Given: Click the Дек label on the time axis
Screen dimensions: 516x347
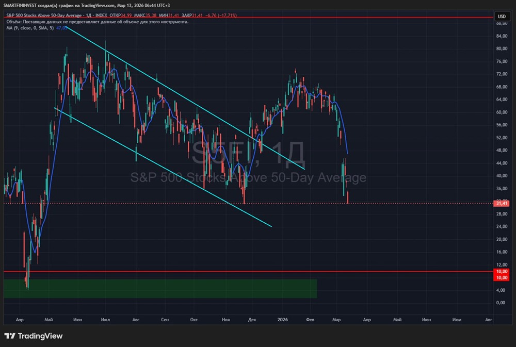Looking at the screenshot, I should coord(252,320).
